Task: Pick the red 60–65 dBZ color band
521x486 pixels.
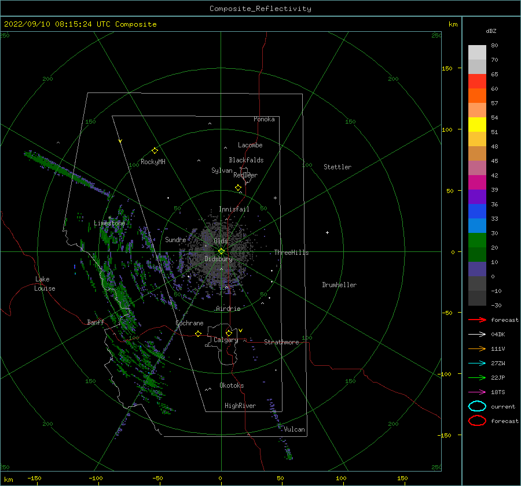Action: click(x=477, y=81)
